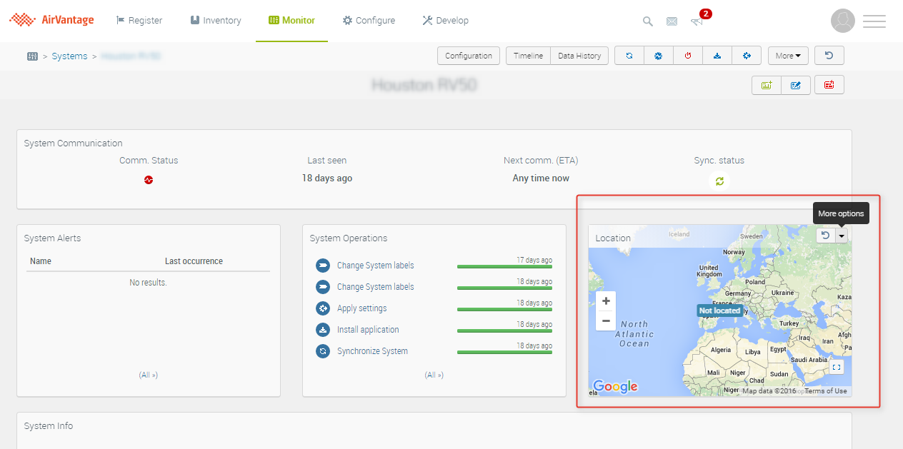The width and height of the screenshot is (903, 449).
Task: Open the announcements megaphone with badge
Action: click(x=697, y=21)
